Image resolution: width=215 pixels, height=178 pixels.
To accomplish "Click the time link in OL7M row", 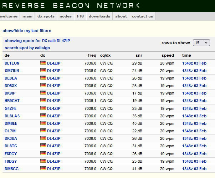I will point(194,131).
